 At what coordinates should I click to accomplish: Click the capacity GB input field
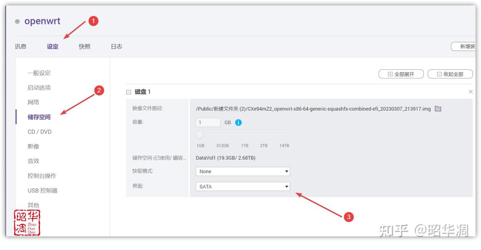coord(208,123)
